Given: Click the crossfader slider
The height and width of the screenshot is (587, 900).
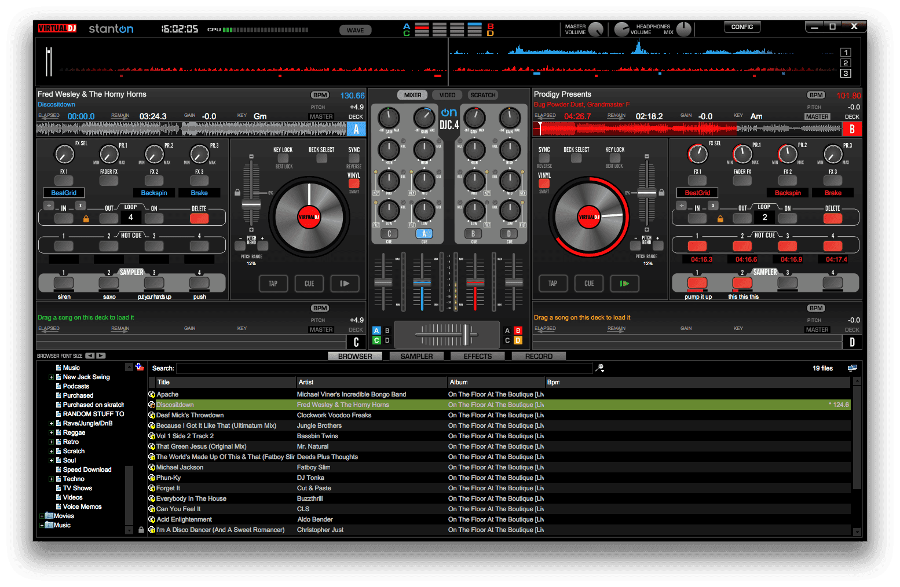Looking at the screenshot, I should click(467, 335).
